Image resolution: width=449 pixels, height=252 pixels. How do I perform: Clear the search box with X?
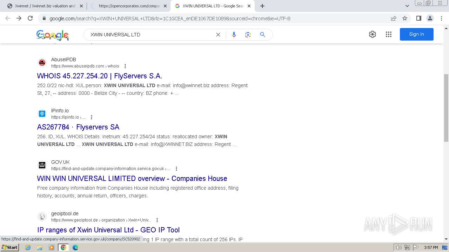pos(218,35)
